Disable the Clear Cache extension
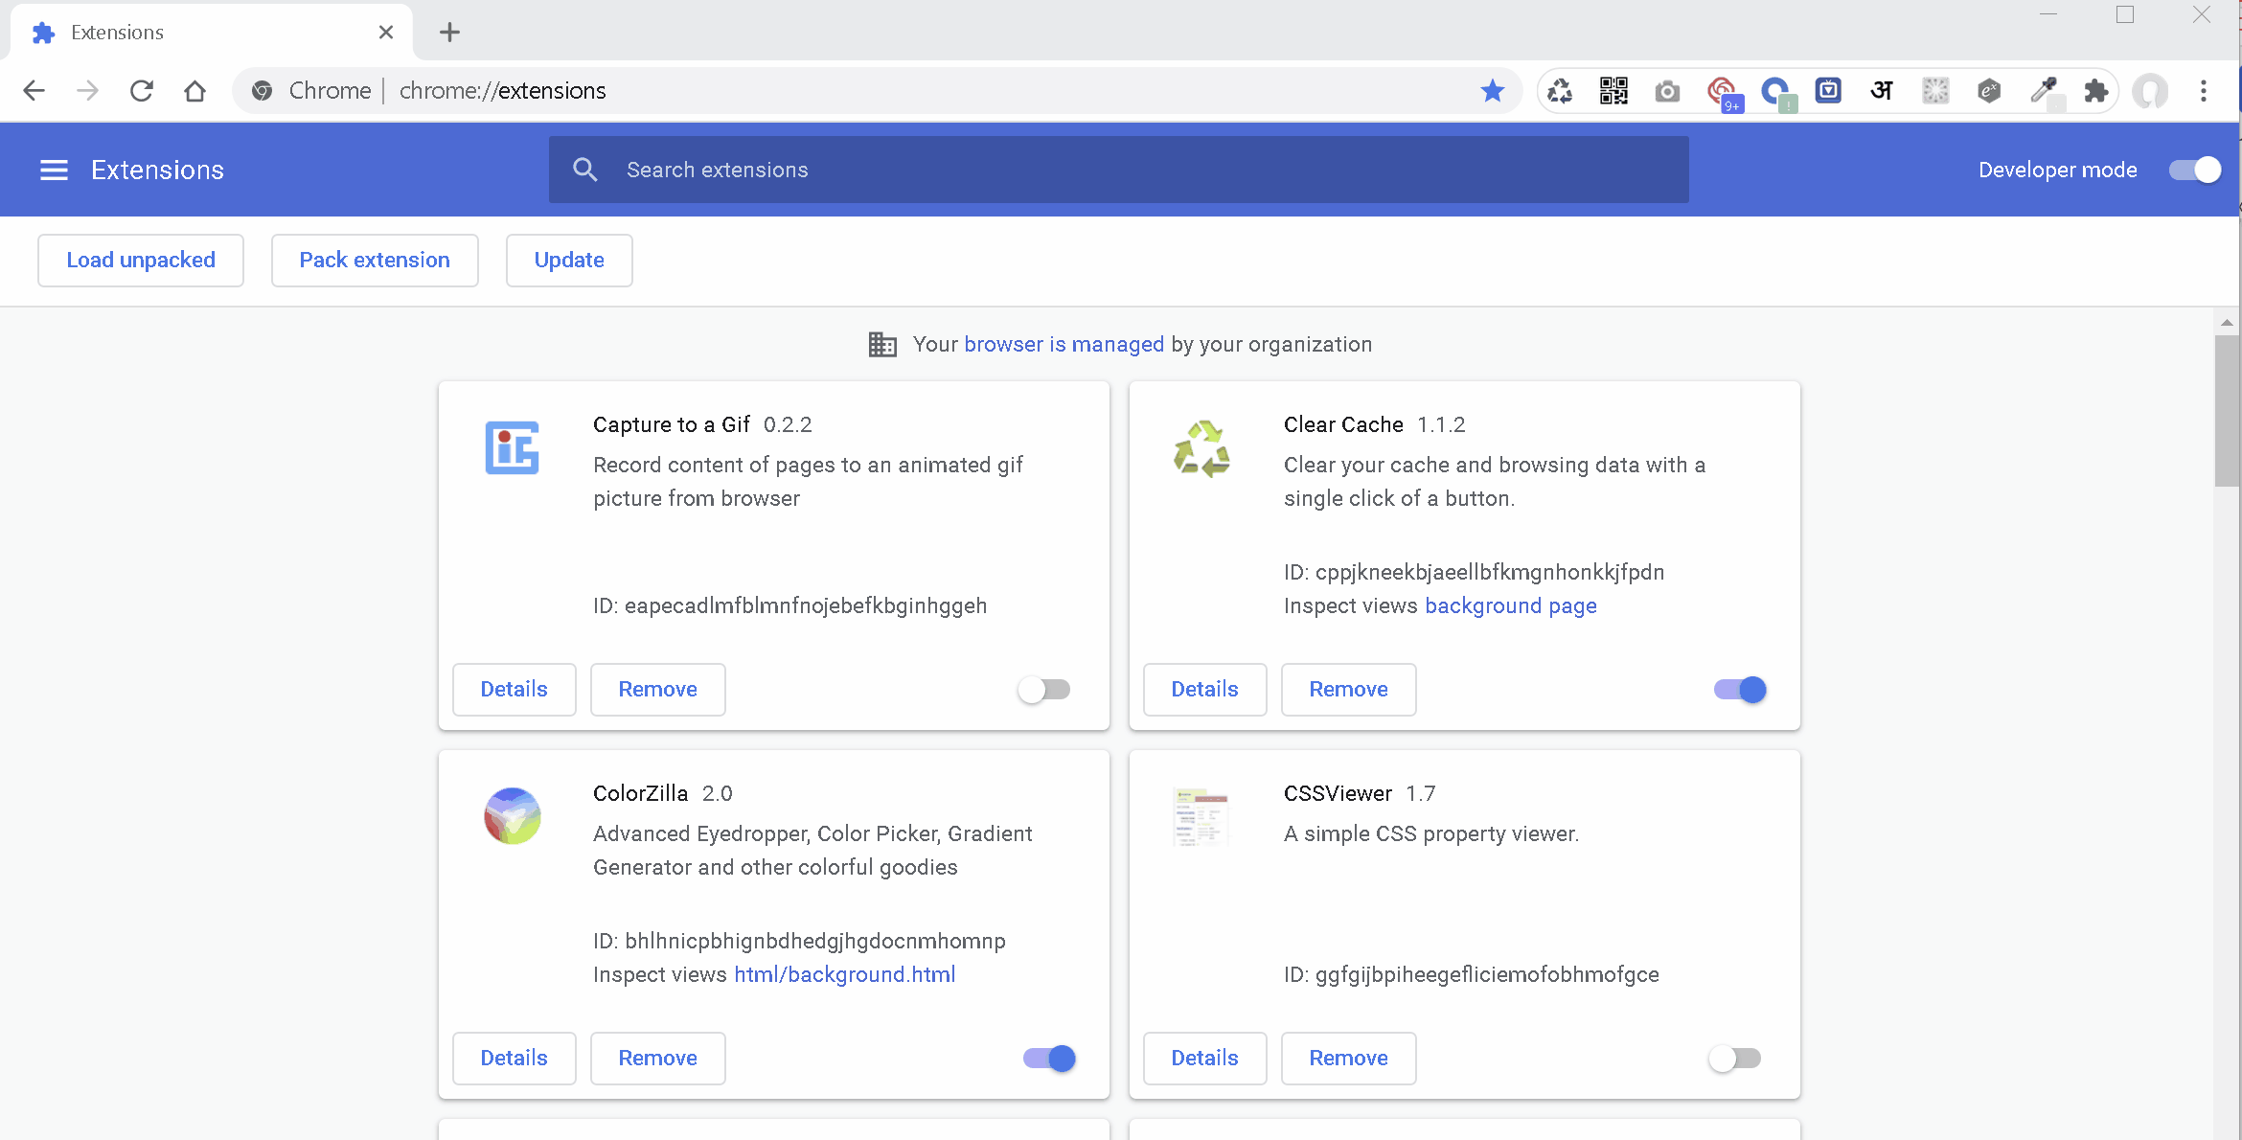The width and height of the screenshot is (2242, 1140). (1740, 689)
